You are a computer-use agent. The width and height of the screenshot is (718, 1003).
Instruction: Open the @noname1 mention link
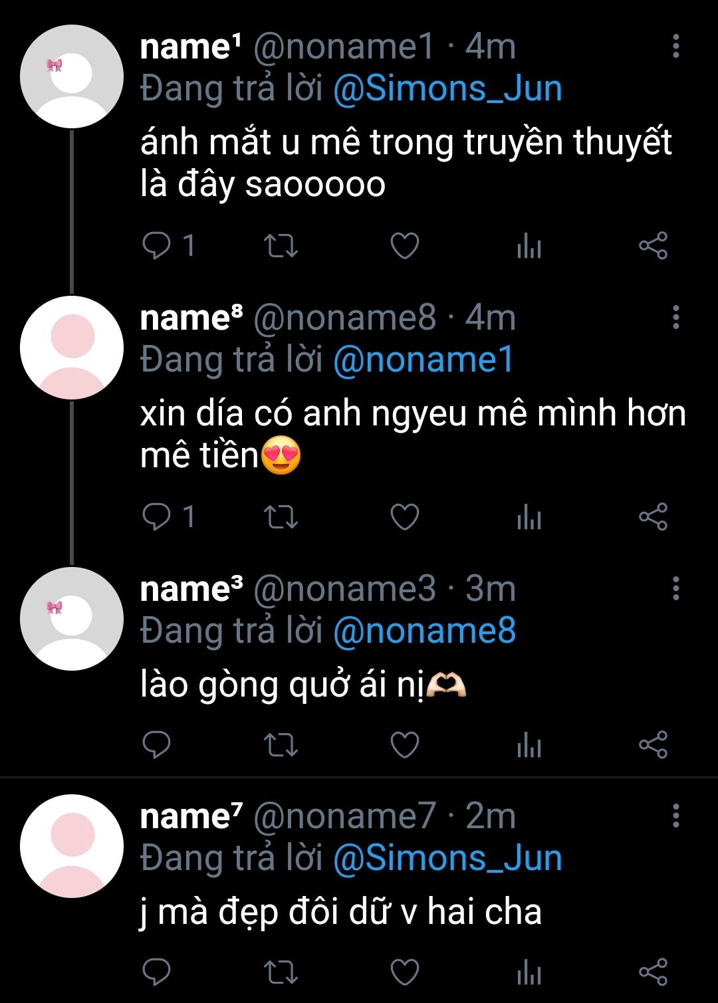click(423, 360)
